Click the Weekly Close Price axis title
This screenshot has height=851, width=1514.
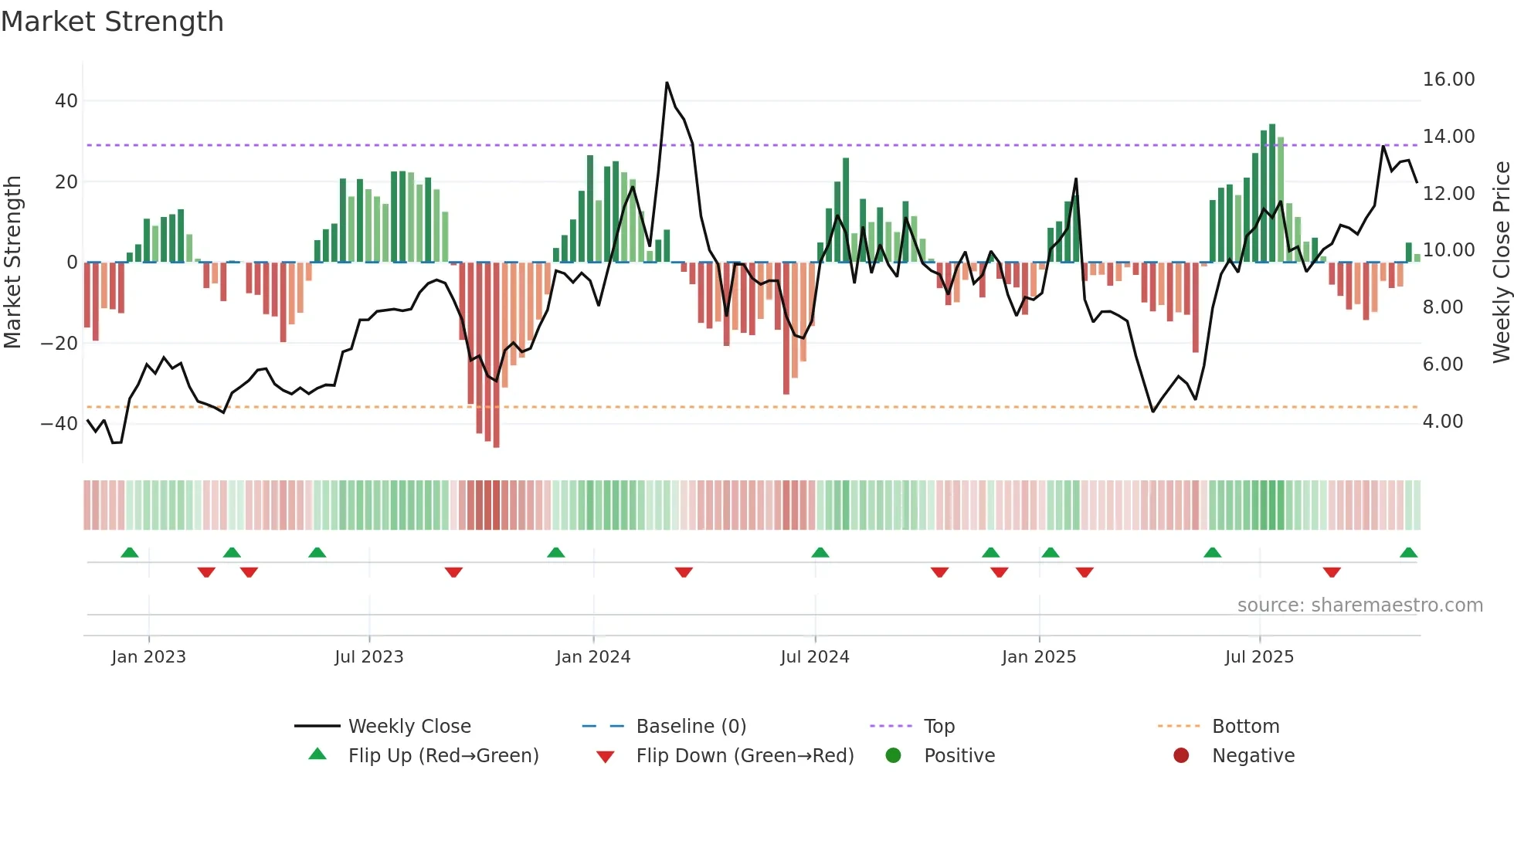pos(1501,263)
